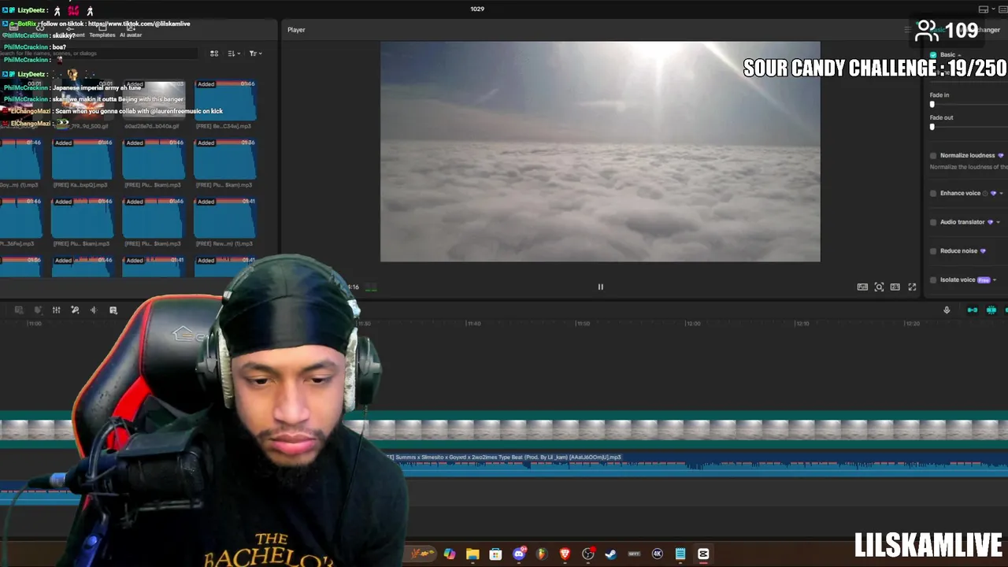Expand the Audio translator options arrow
Image resolution: width=1008 pixels, height=567 pixels.
point(998,222)
